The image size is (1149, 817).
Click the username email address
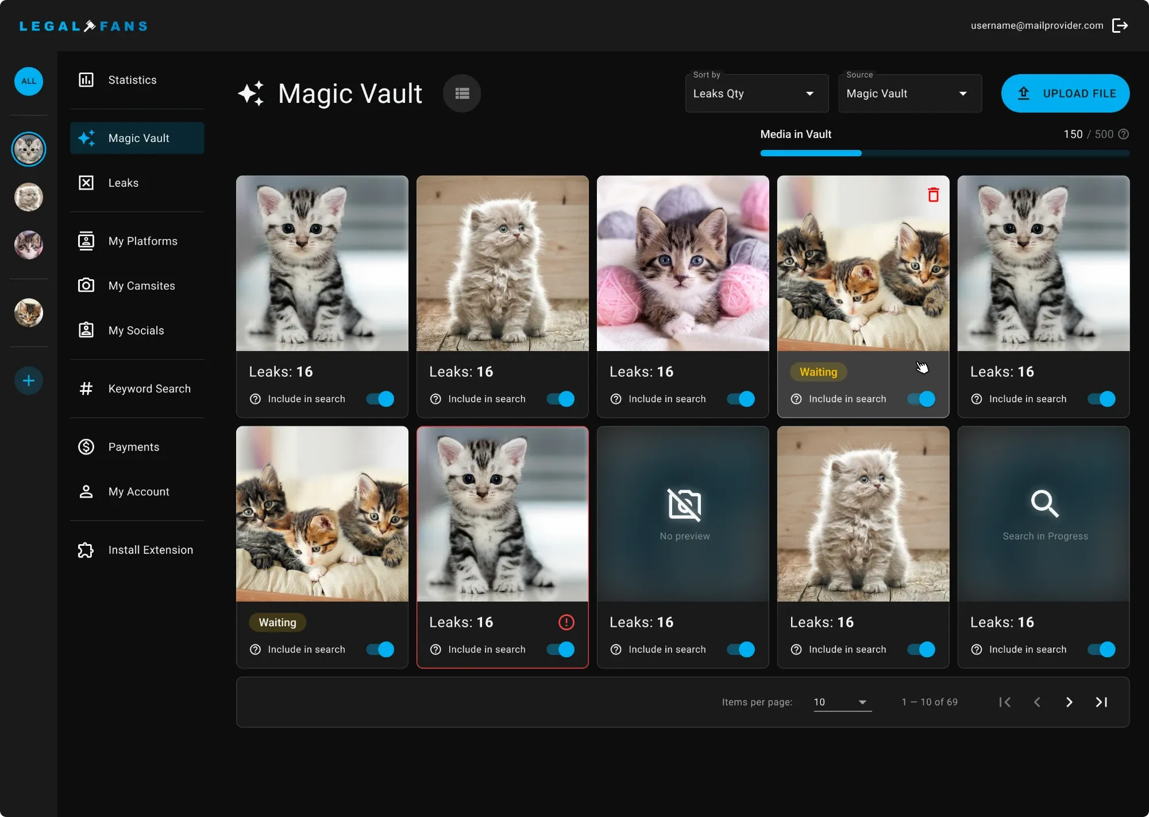1037,25
